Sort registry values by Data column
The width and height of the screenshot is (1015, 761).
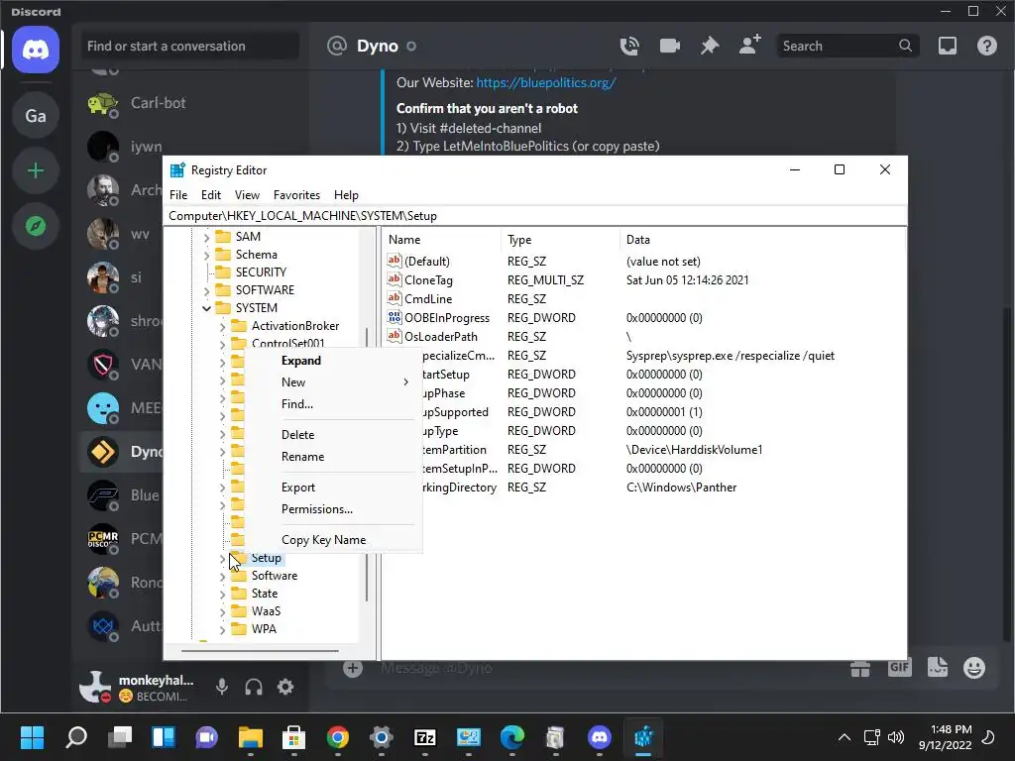762,240
